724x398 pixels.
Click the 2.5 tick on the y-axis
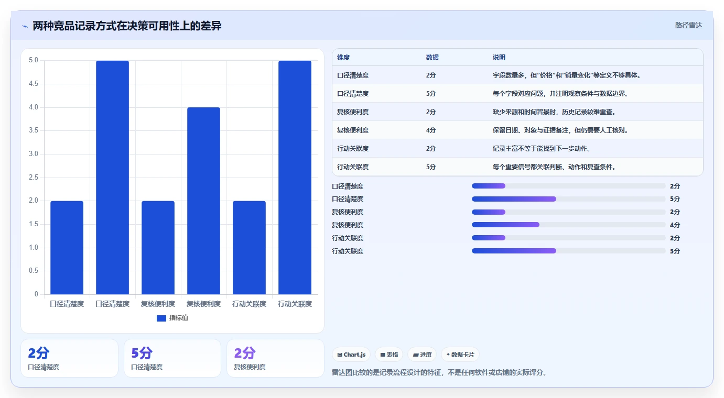34,178
